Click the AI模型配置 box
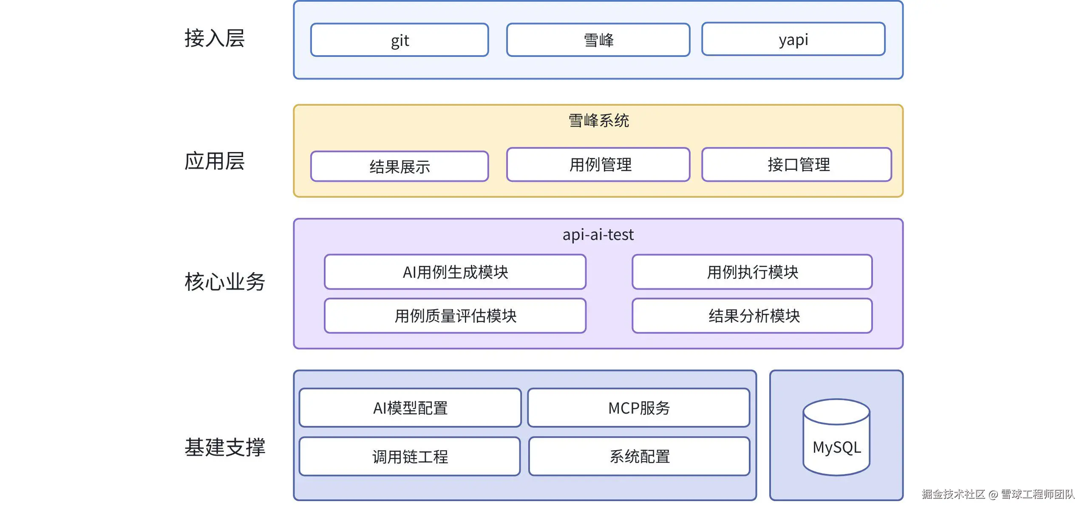The width and height of the screenshot is (1088, 513). (410, 408)
